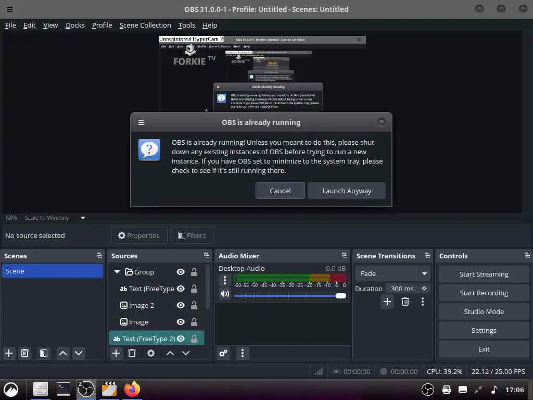Viewport: 533px width, 400px height.
Task: Float the Controls dock icon
Action: 527,255
